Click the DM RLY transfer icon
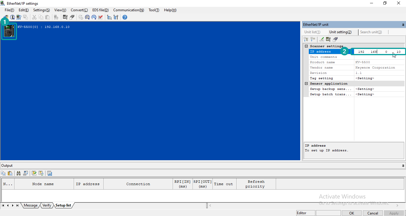The width and height of the screenshot is (406, 216). point(87,17)
